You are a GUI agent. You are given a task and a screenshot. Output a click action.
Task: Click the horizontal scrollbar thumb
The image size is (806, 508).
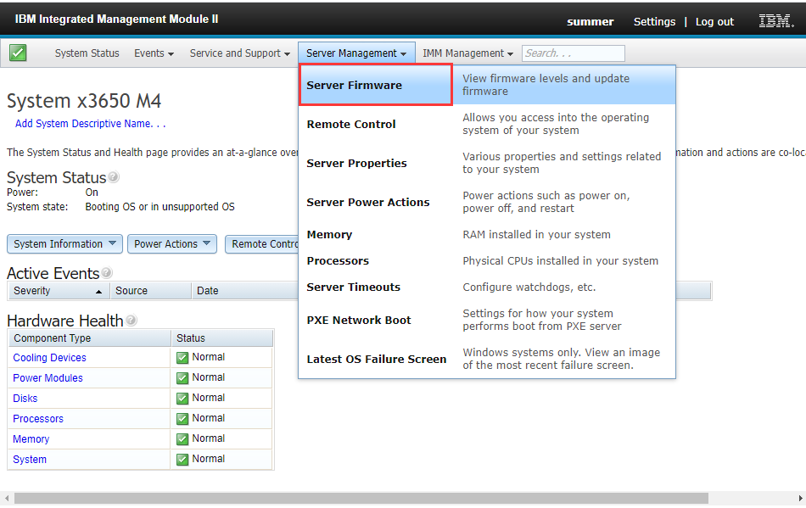[361, 498]
